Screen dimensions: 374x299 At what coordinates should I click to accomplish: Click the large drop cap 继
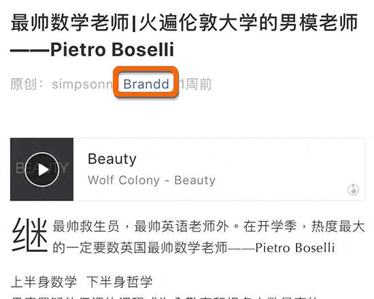(30, 235)
